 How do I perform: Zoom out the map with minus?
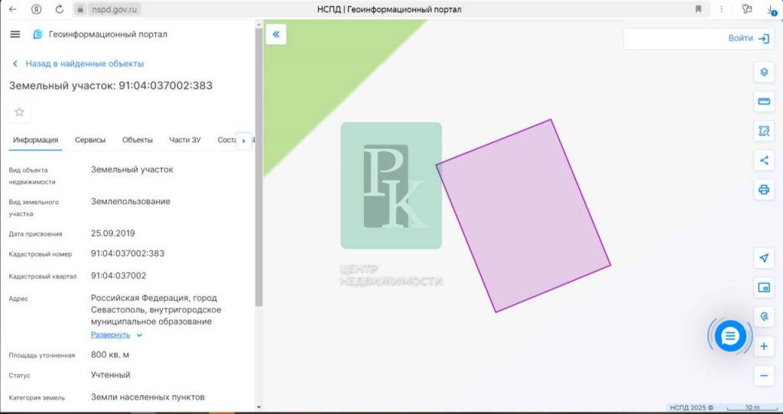click(x=764, y=376)
